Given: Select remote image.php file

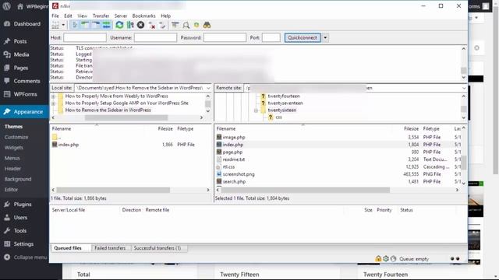Looking at the screenshot, I should coord(234,137).
